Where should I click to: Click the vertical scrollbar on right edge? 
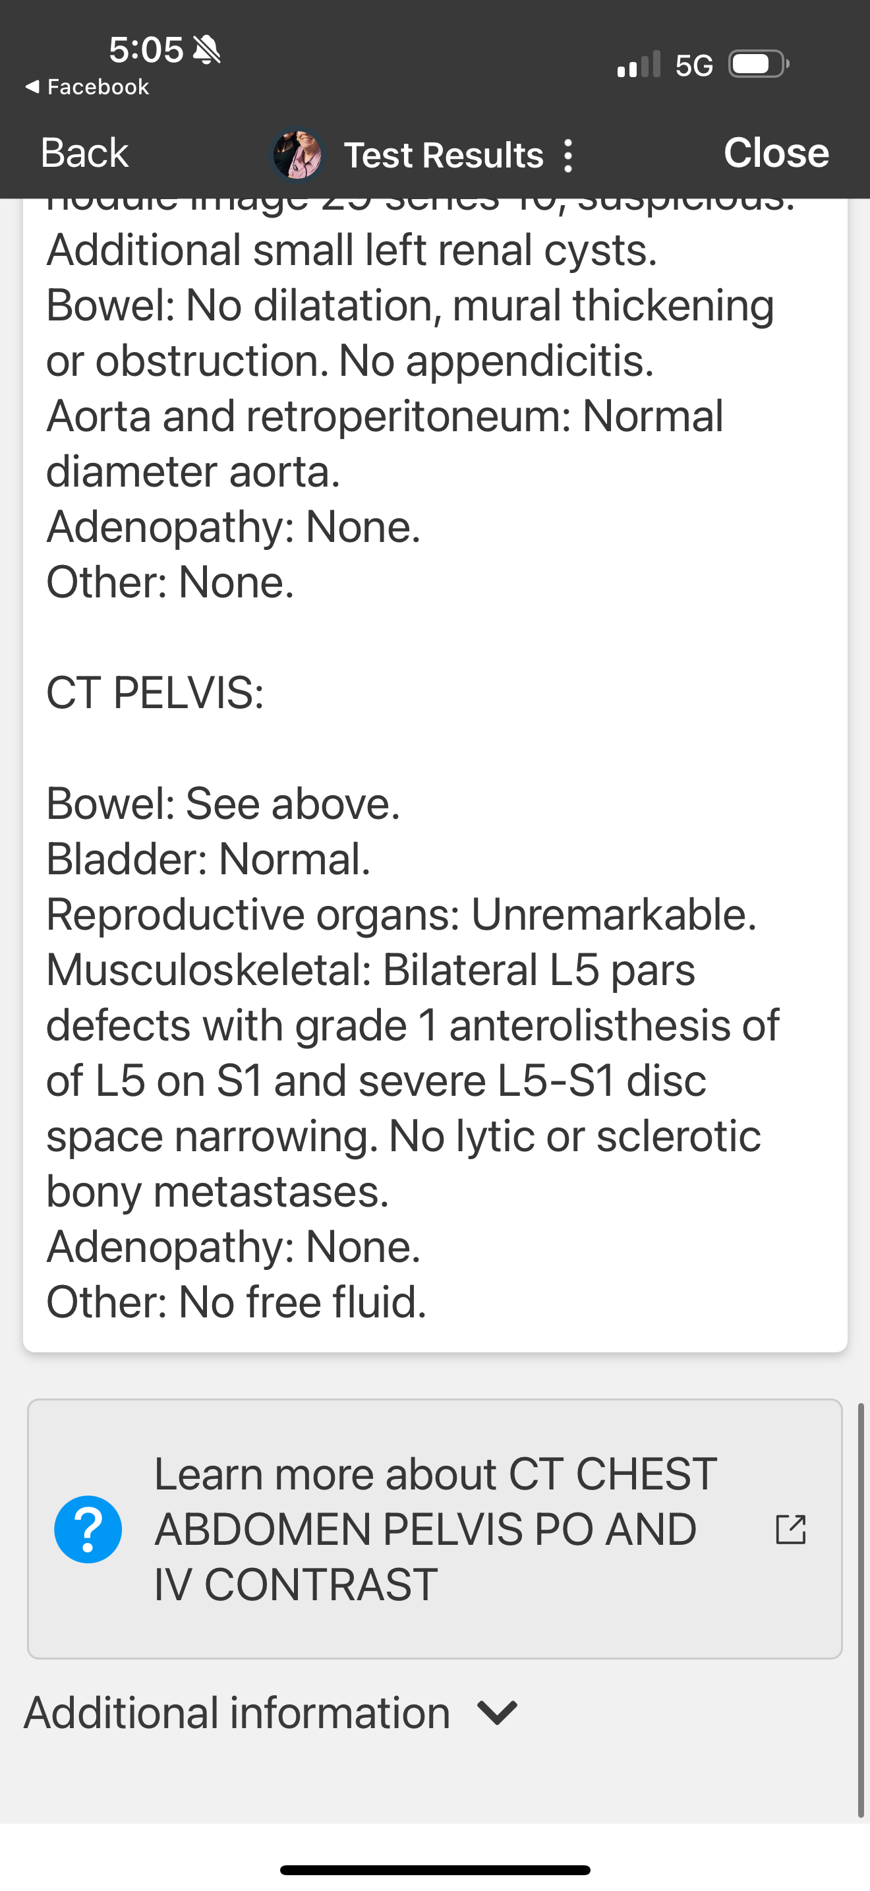click(861, 1607)
